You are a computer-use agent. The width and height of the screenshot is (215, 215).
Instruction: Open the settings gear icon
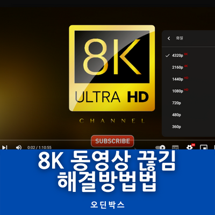point(190,147)
